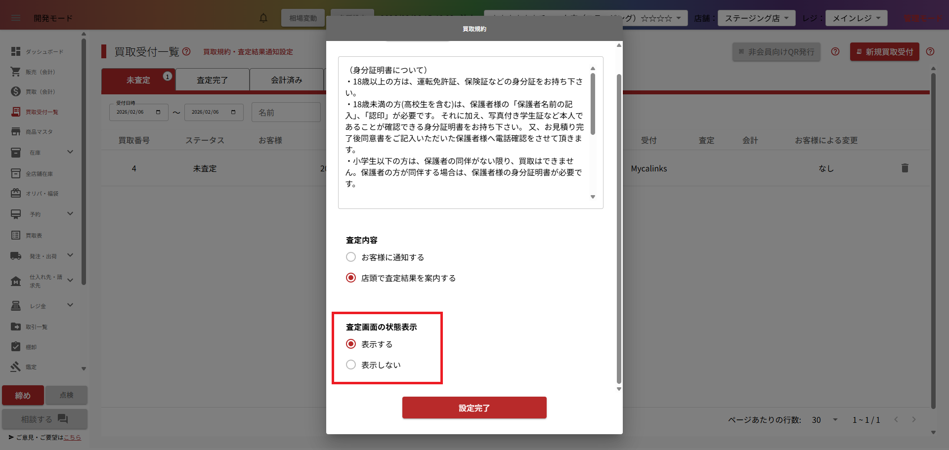Screen dimensions: 949x450
Task: Select 店頭で査定結果を案内する radio option
Action: click(351, 278)
